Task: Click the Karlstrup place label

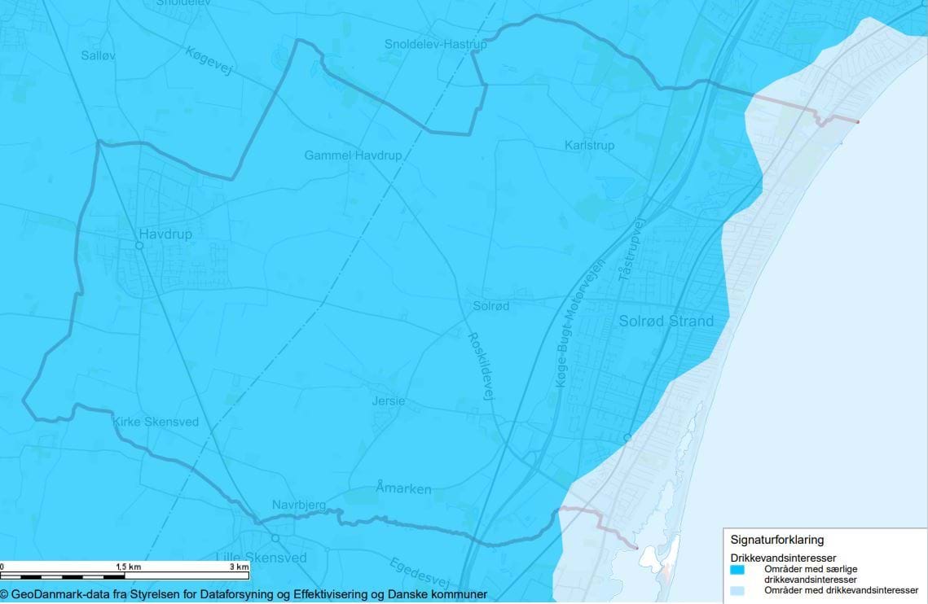Action: [589, 146]
